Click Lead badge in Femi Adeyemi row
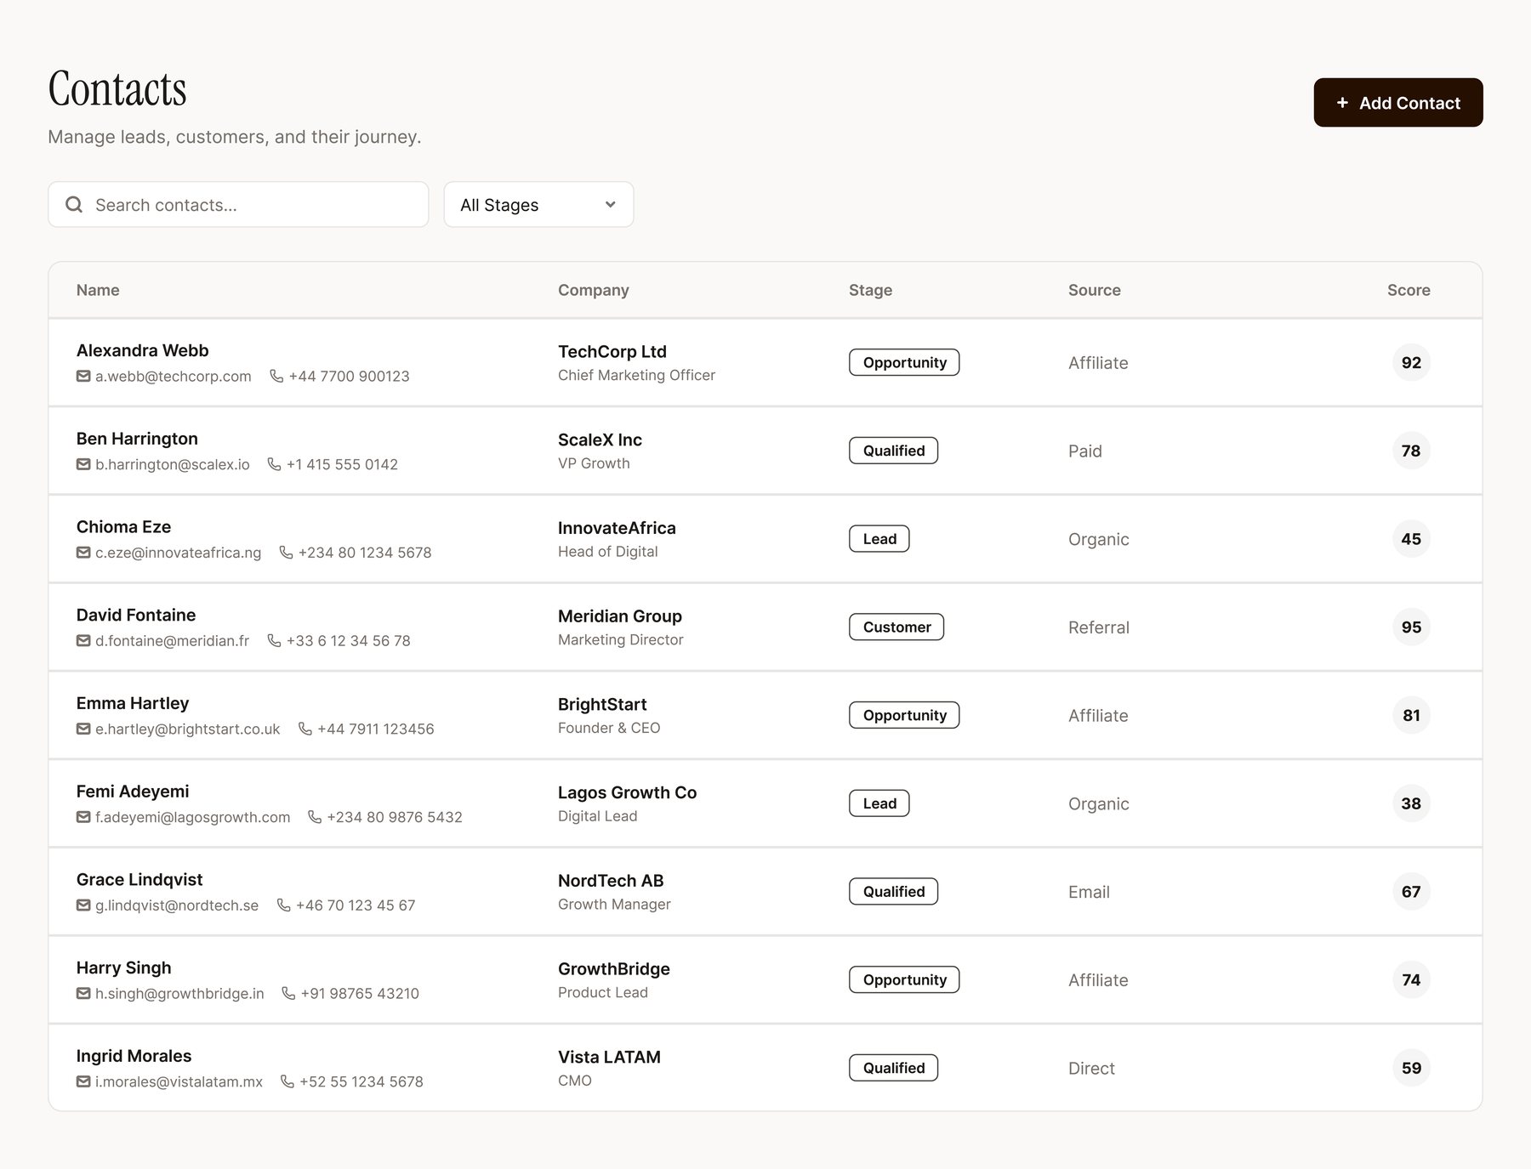 pos(879,803)
